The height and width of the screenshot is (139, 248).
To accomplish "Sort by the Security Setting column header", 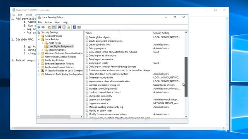I will [x=167, y=33].
